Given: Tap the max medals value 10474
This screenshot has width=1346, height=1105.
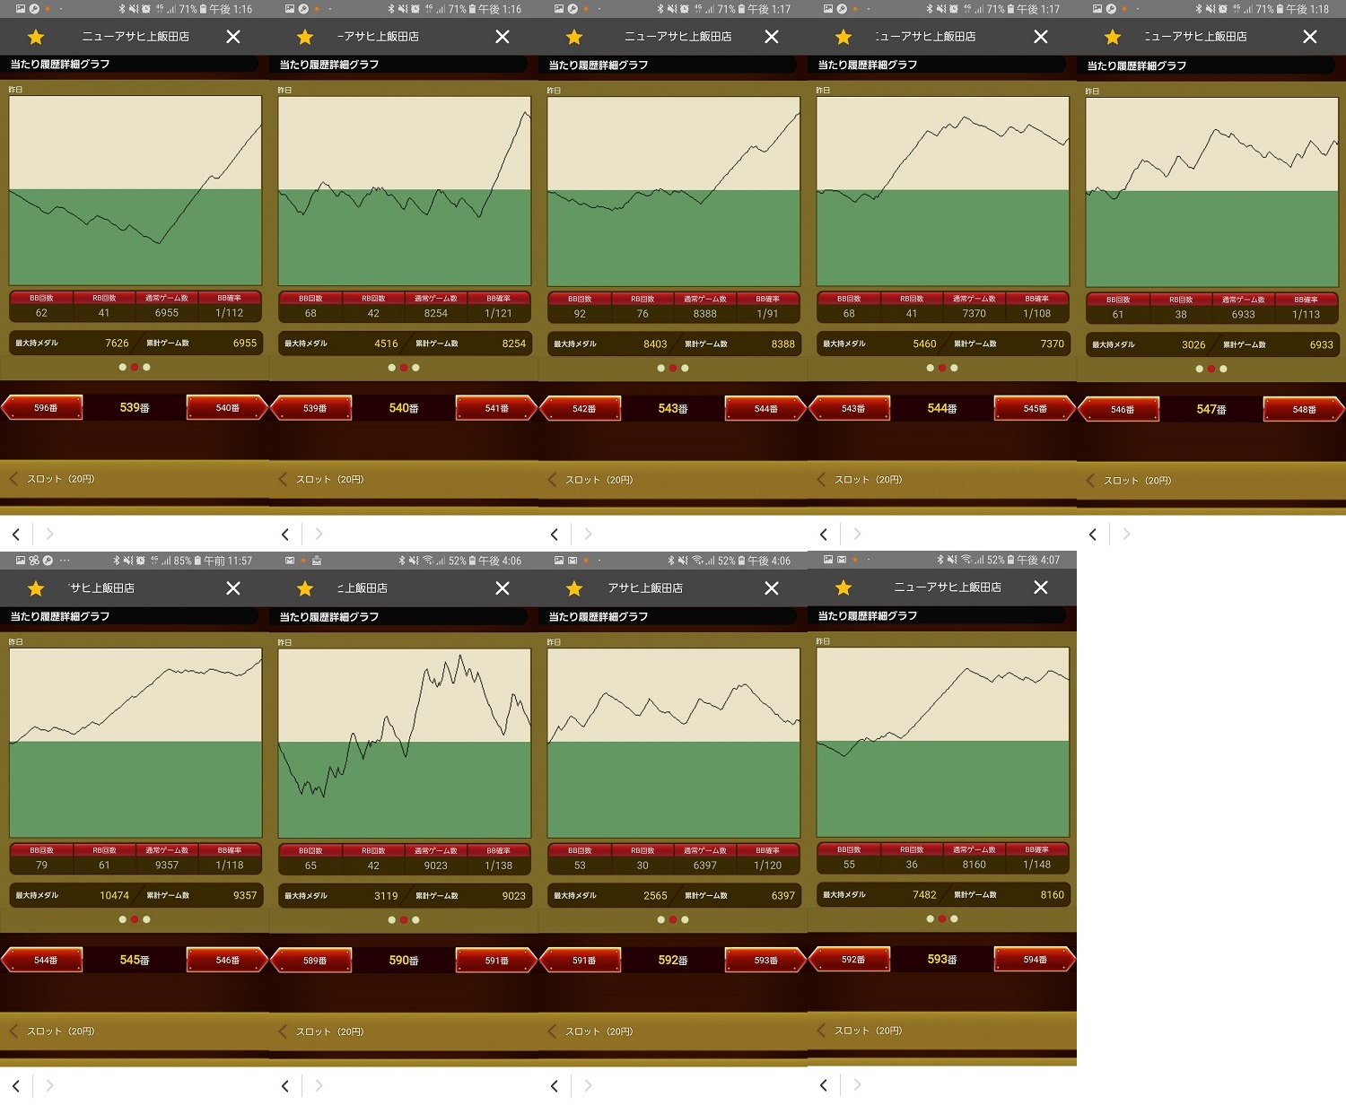Looking at the screenshot, I should coord(114,896).
